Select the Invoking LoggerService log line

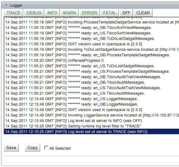(92, 115)
